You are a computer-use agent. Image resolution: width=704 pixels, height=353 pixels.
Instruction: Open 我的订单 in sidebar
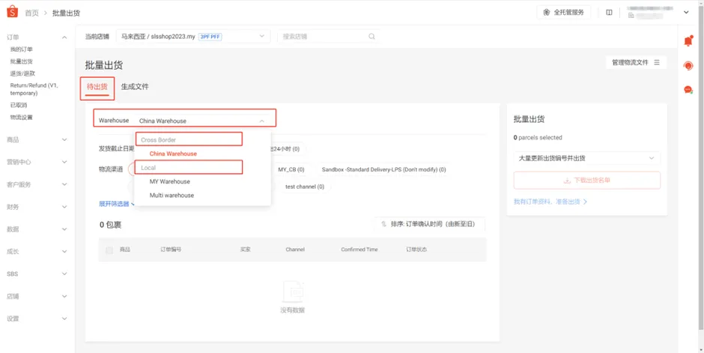[22, 49]
